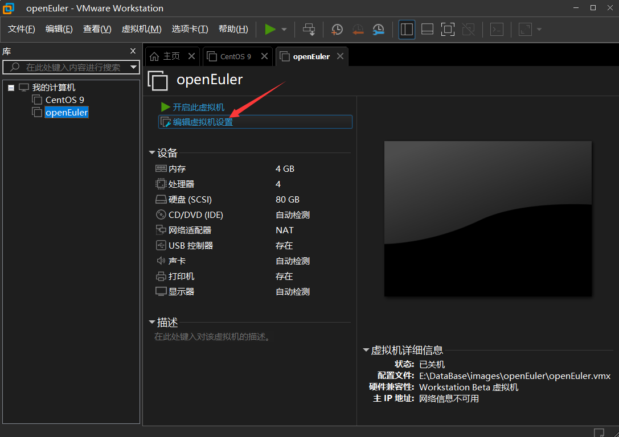The height and width of the screenshot is (437, 619).
Task: Click the 内存 device label
Action: [177, 169]
